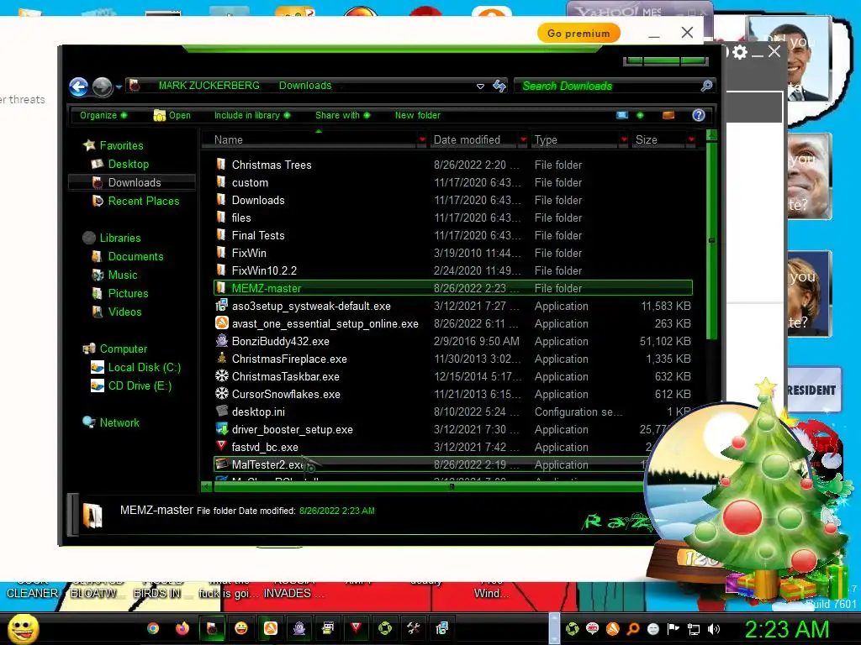Open the Date modified filter dropdown
The width and height of the screenshot is (861, 645).
(x=523, y=140)
